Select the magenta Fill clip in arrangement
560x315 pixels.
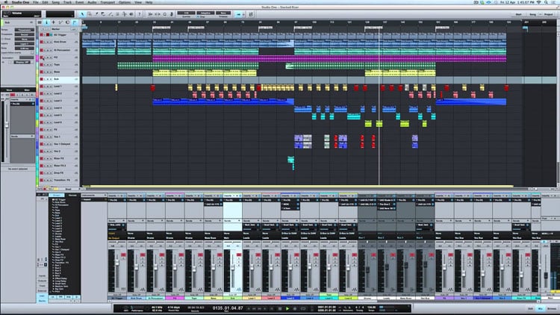click(329, 57)
